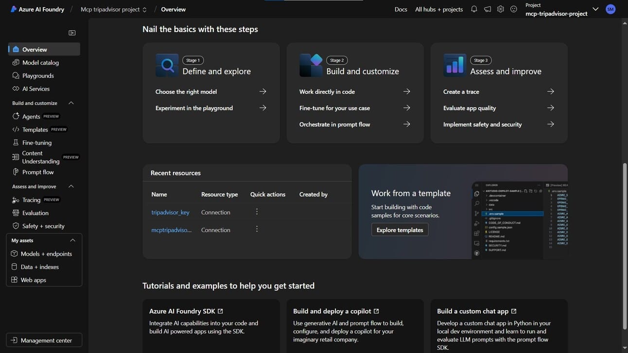Click the Agents sidebar icon
The image size is (628, 353).
coord(16,117)
